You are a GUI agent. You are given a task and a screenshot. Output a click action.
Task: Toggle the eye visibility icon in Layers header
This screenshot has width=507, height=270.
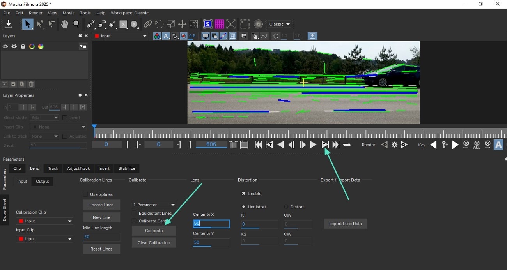coord(5,46)
